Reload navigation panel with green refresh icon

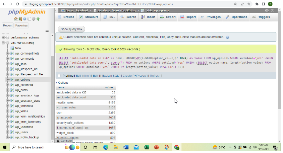(38, 19)
